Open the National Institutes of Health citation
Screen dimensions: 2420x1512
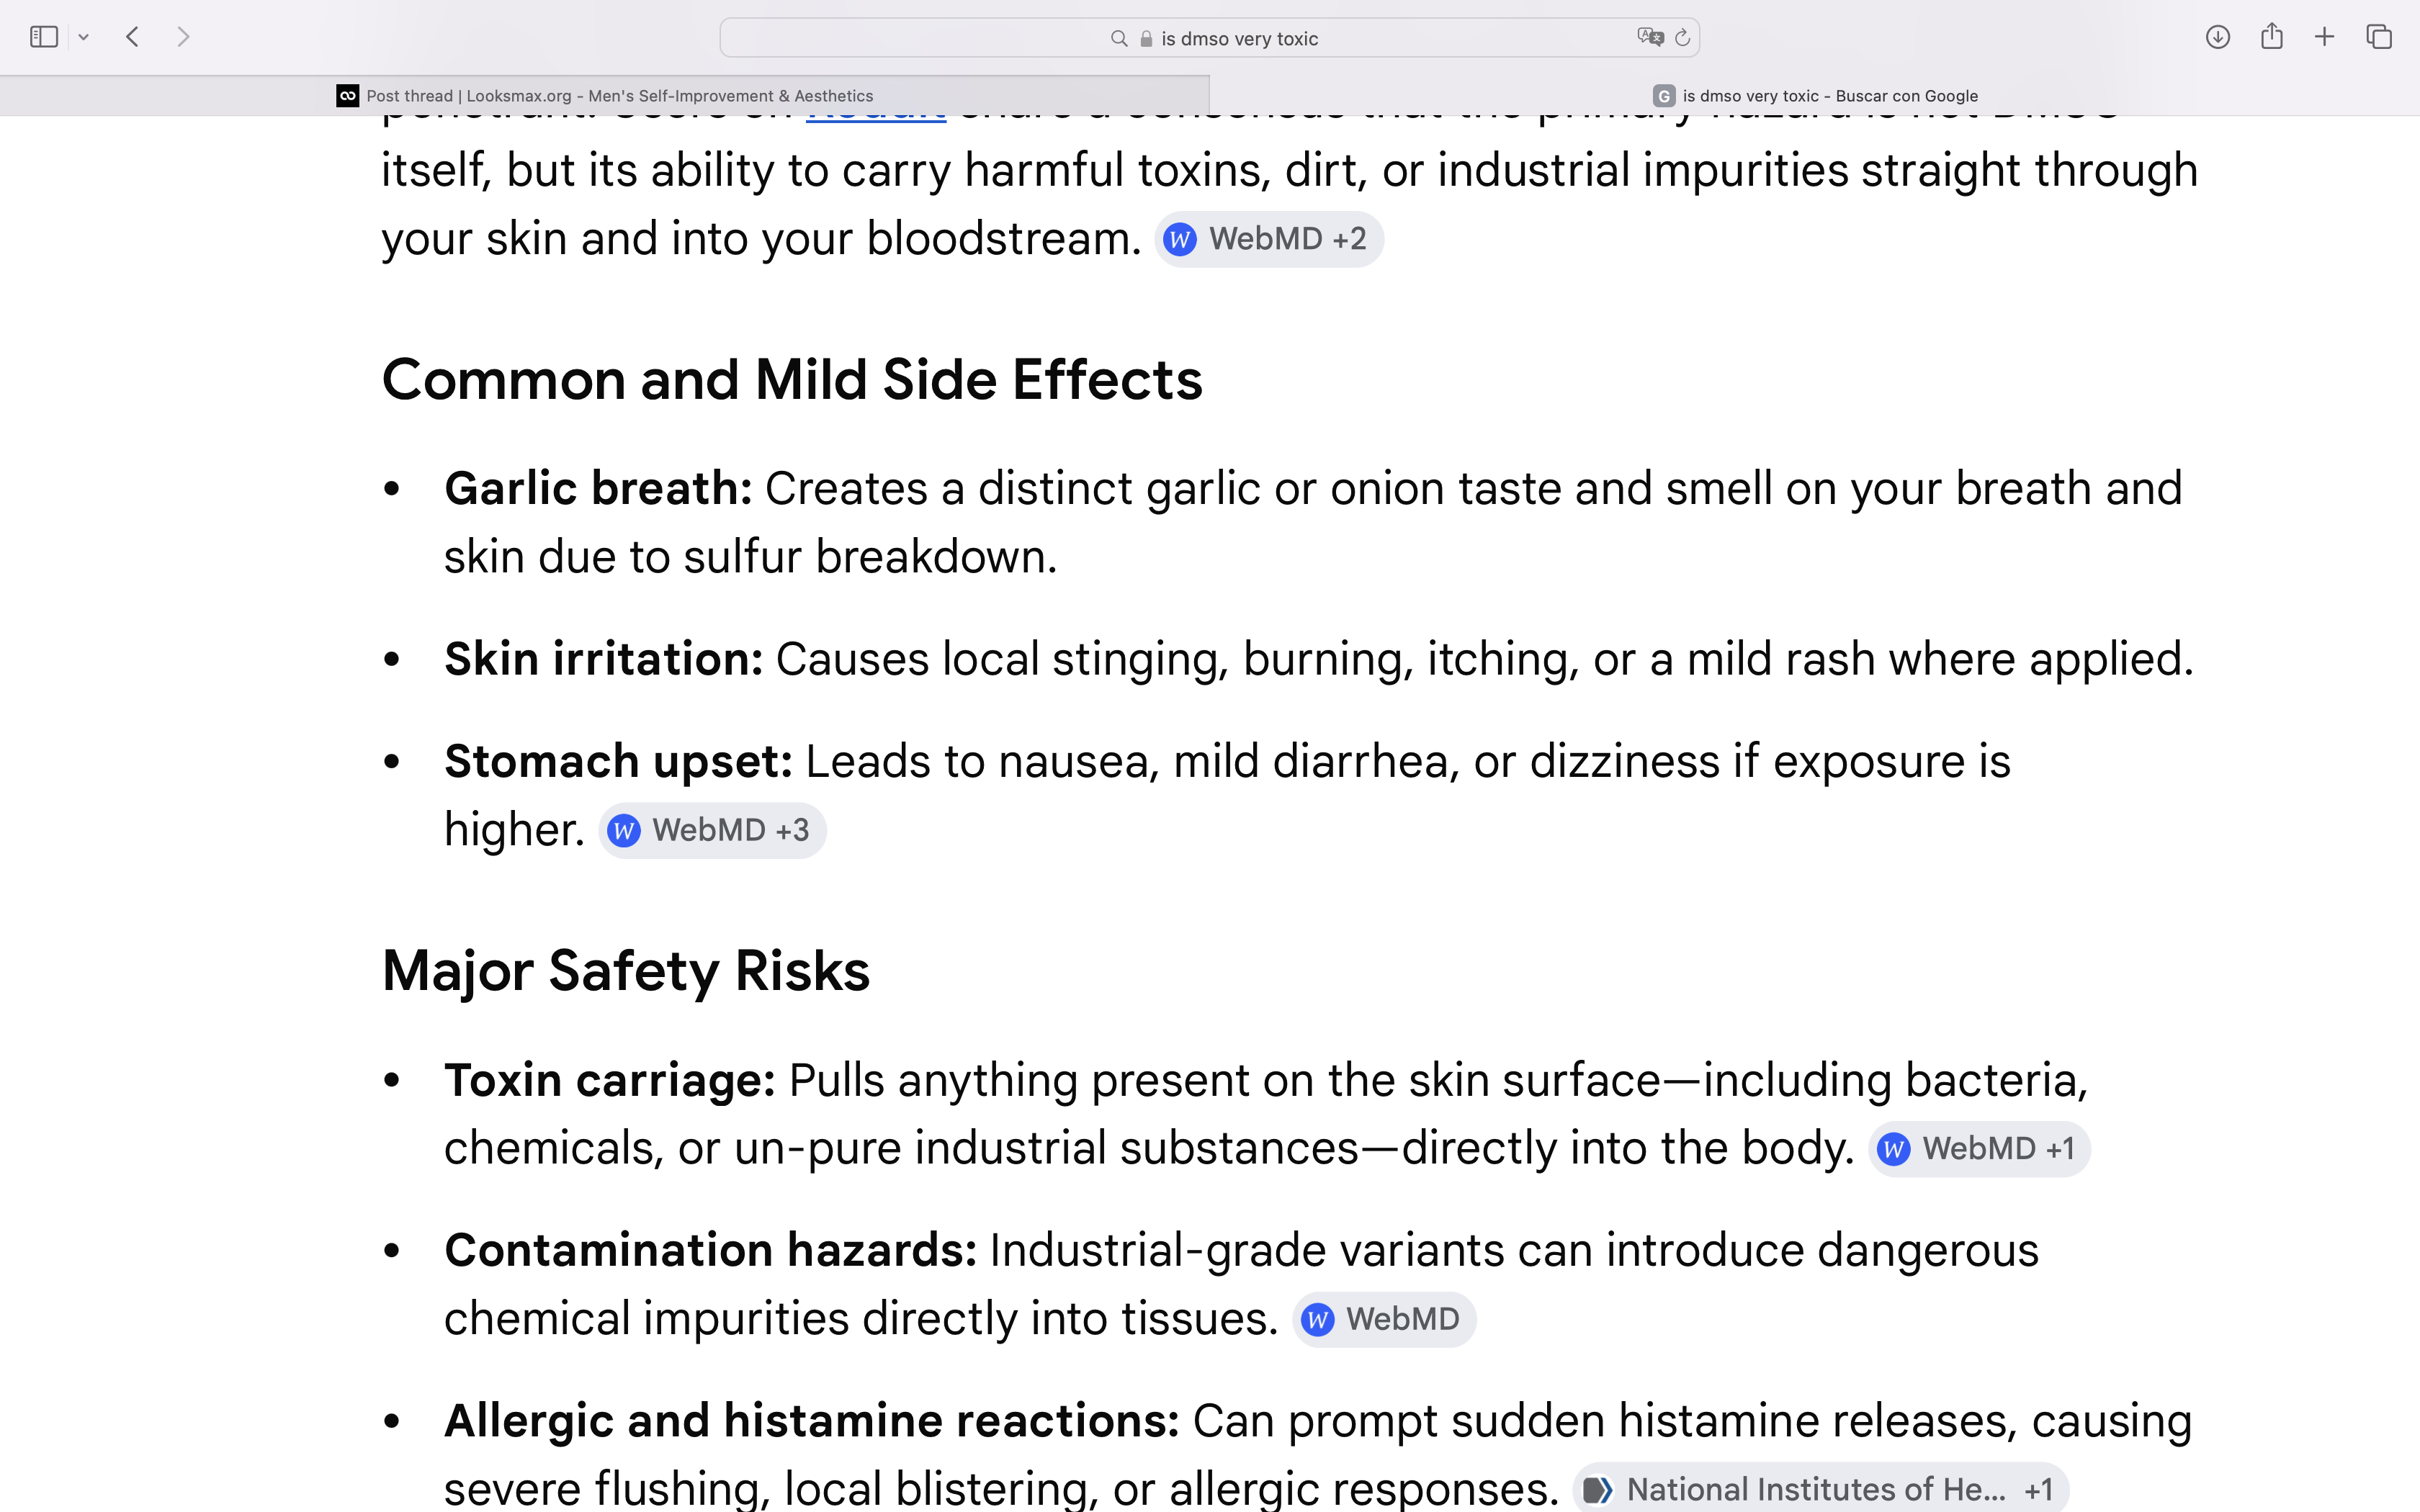[x=1820, y=1489]
